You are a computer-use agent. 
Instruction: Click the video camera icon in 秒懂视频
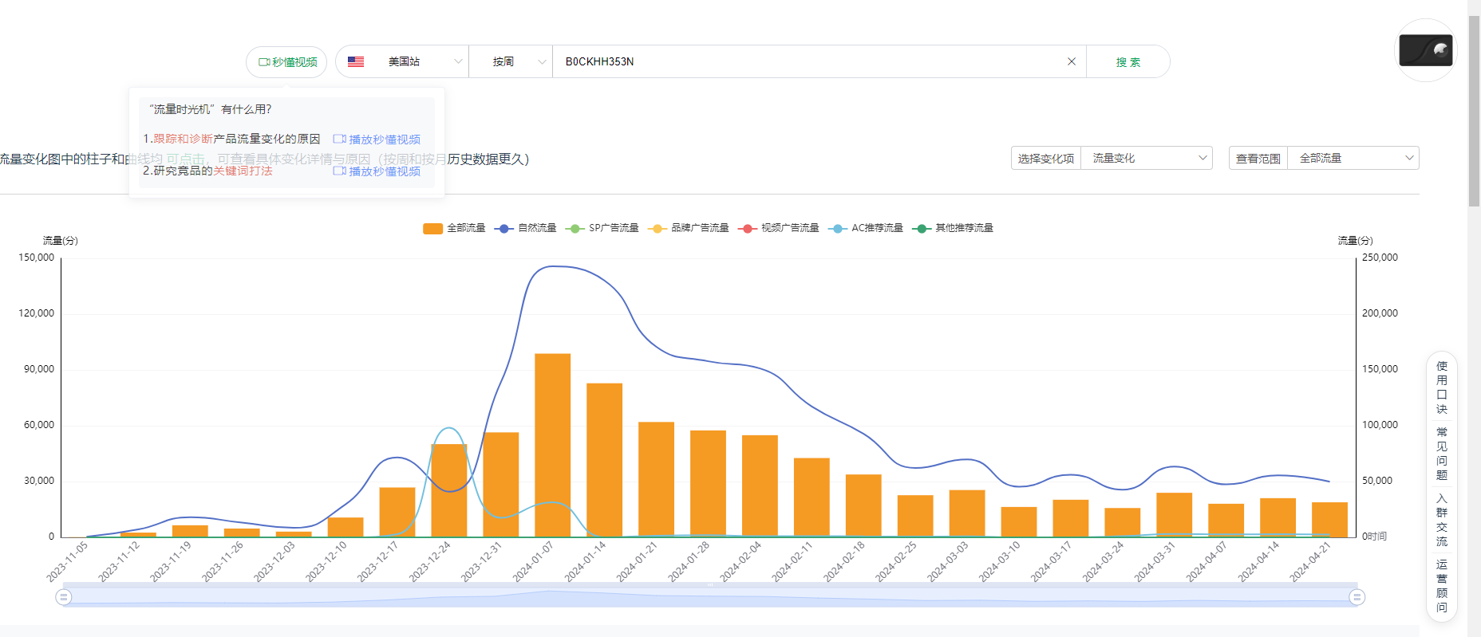click(x=264, y=62)
